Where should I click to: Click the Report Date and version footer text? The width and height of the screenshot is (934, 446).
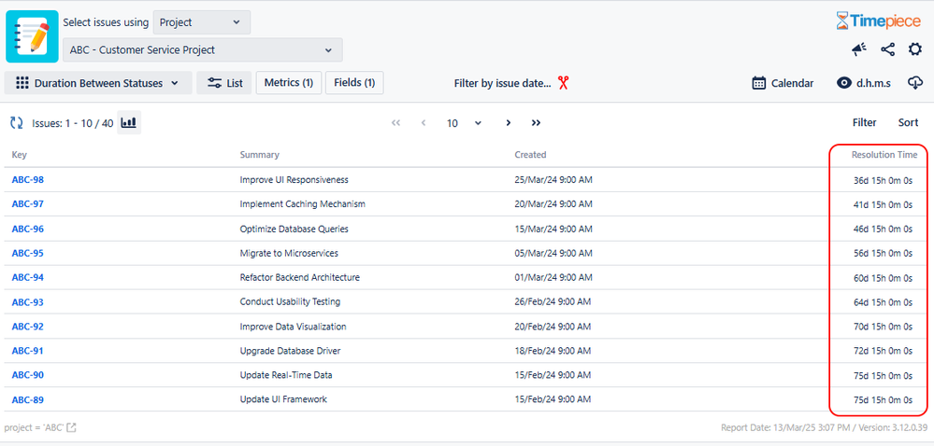(825, 427)
